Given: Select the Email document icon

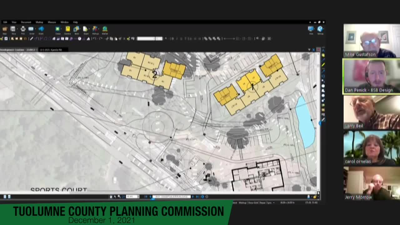Looking at the screenshot, I should coord(31,29).
